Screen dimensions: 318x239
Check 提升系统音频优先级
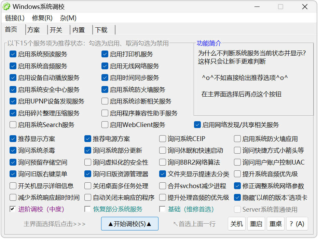pos(237,174)
